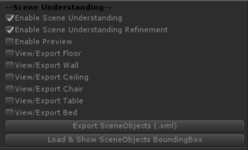Click the View/Export Bed label text
The height and width of the screenshot is (150, 248).
click(x=46, y=113)
